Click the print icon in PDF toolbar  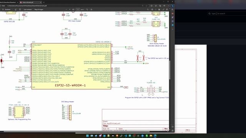click(152, 10)
